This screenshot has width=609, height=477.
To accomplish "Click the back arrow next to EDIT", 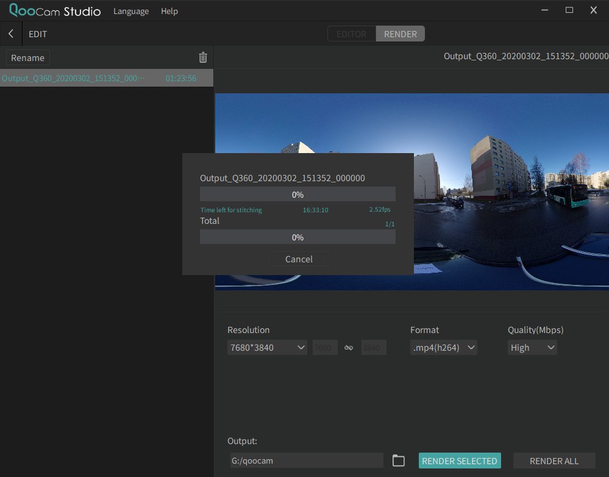I will (11, 34).
